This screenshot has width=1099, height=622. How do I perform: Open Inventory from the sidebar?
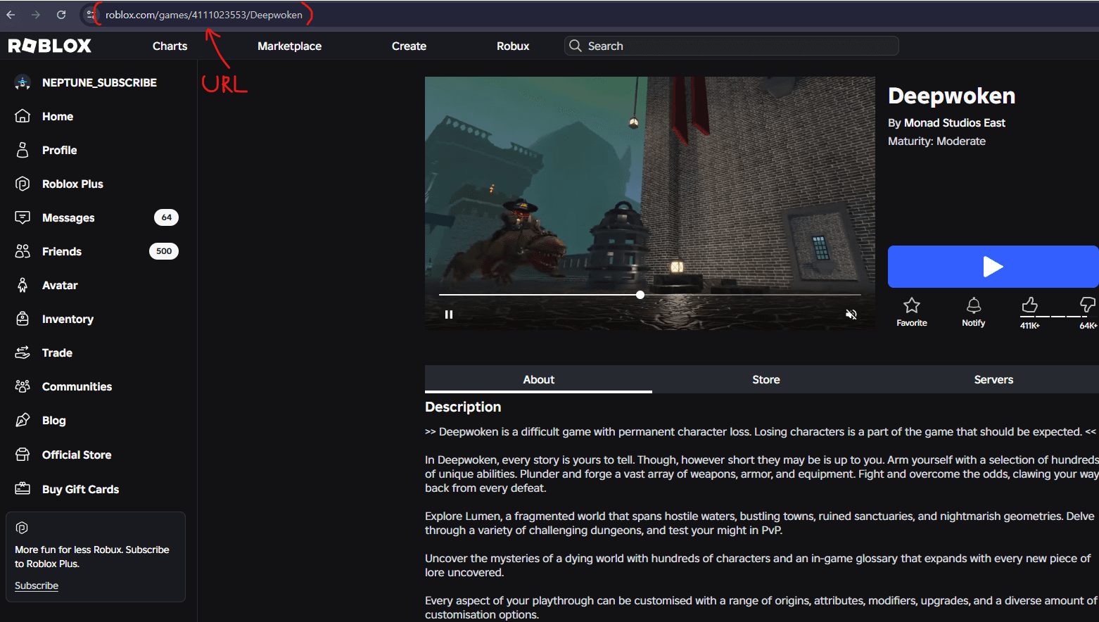(x=68, y=319)
